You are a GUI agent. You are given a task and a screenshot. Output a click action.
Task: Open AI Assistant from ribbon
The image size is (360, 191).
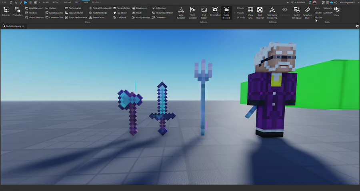159,8
